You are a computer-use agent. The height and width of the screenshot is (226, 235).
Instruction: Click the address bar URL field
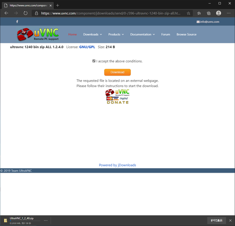click(111, 13)
